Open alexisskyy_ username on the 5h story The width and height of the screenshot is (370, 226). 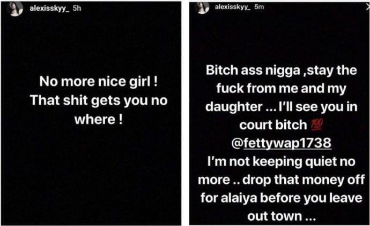[49, 9]
